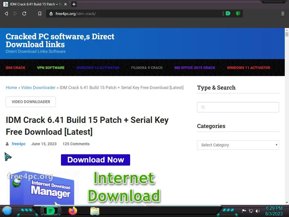This screenshot has height=217, width=289.
Task: Click the Direct Download Links Software tagline
Action: point(36,51)
